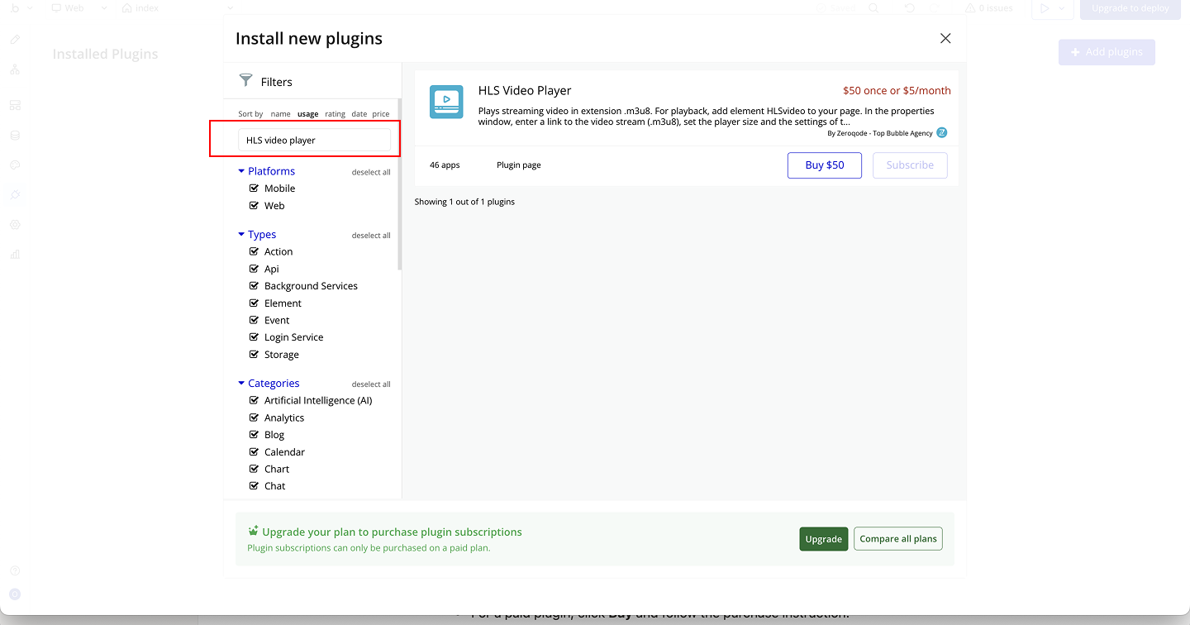Sort plugins by rating
The image size is (1190, 625).
click(335, 114)
